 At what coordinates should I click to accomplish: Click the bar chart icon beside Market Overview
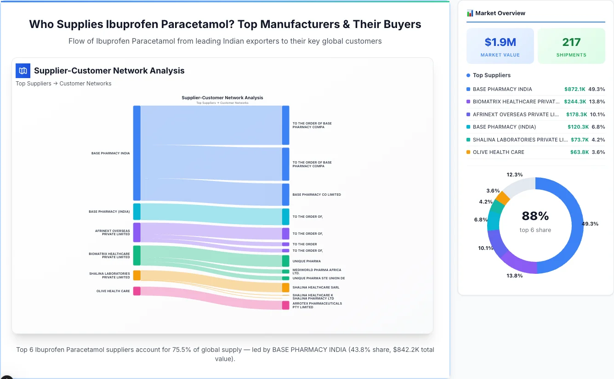pyautogui.click(x=470, y=13)
